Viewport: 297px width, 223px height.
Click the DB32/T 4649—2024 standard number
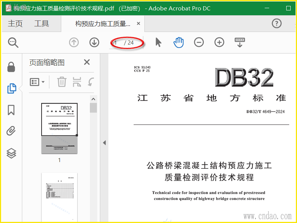[265, 111]
